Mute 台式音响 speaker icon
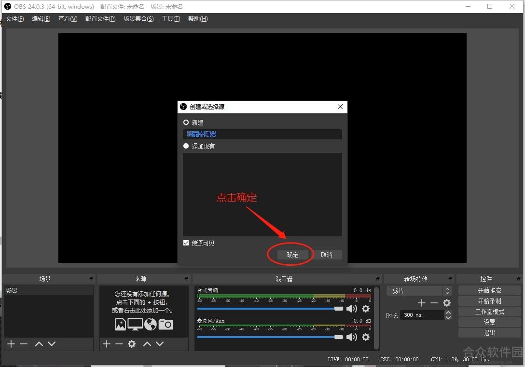The width and height of the screenshot is (525, 367). coord(352,309)
